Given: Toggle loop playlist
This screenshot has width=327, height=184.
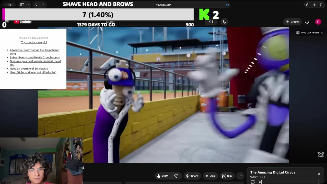Looking at the screenshot, I should 253,182.
